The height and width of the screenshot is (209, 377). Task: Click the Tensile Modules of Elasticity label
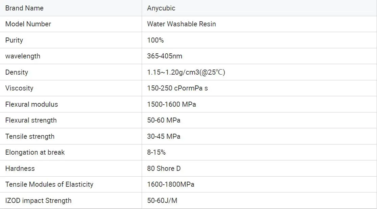click(x=49, y=184)
